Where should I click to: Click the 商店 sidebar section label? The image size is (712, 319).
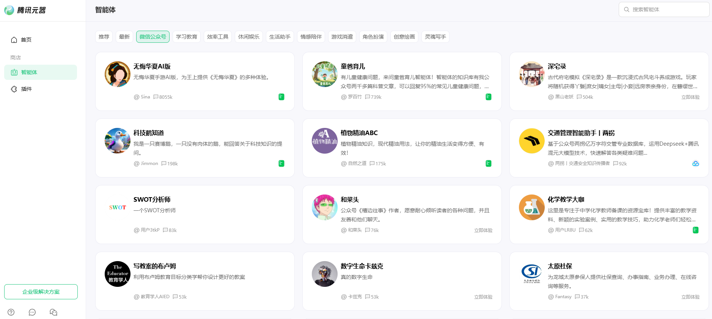pos(16,58)
